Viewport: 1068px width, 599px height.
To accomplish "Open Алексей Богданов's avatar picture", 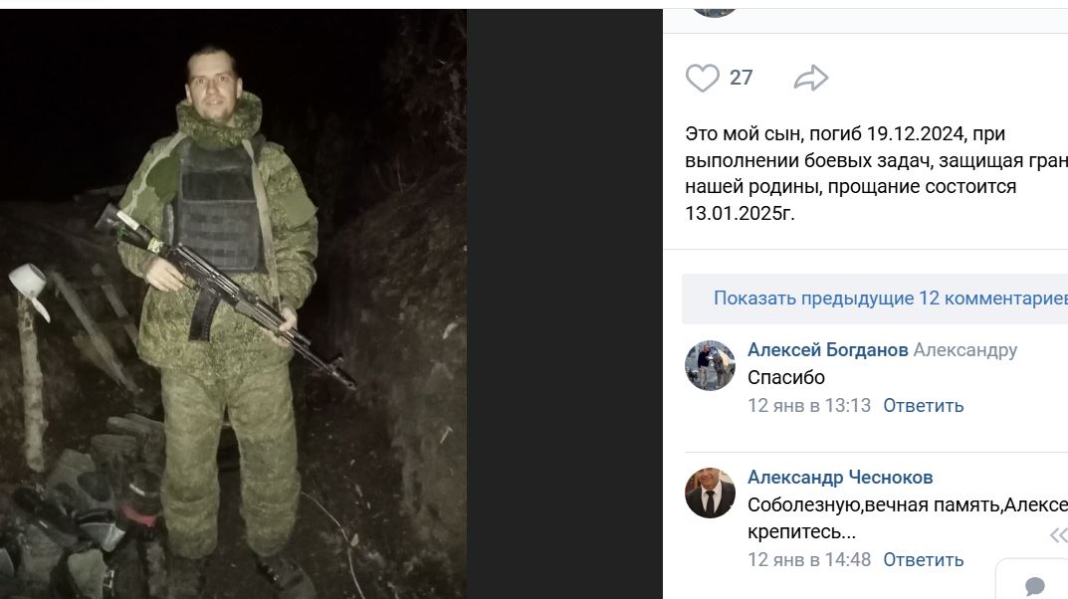I will click(710, 365).
